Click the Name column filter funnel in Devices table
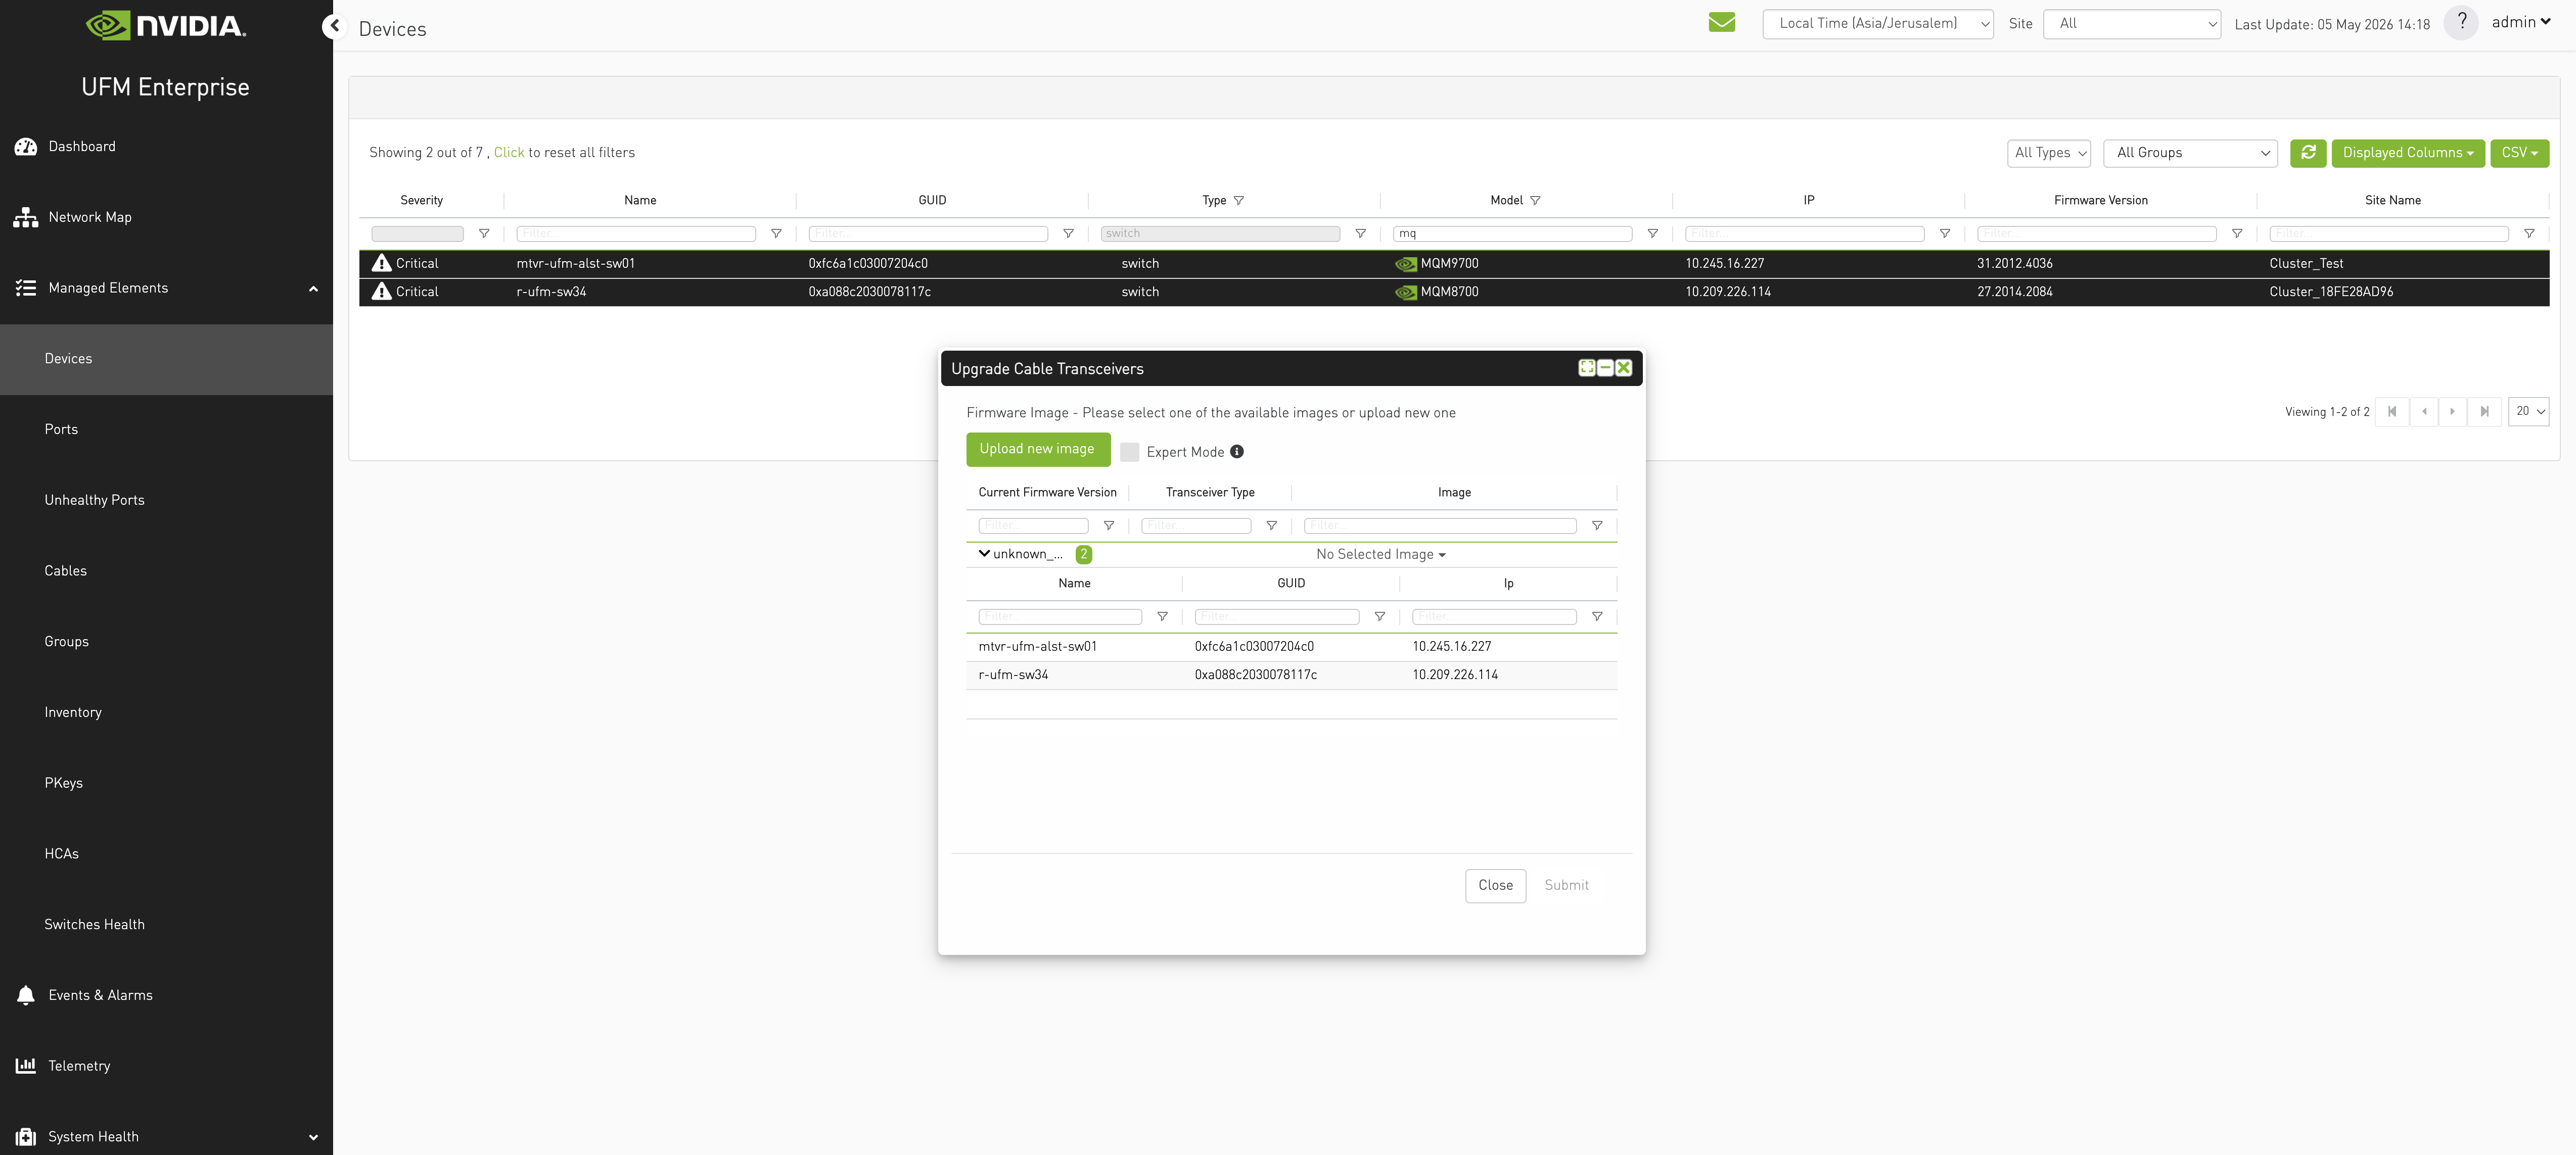Screen dimensions: 2576x1155 point(776,234)
